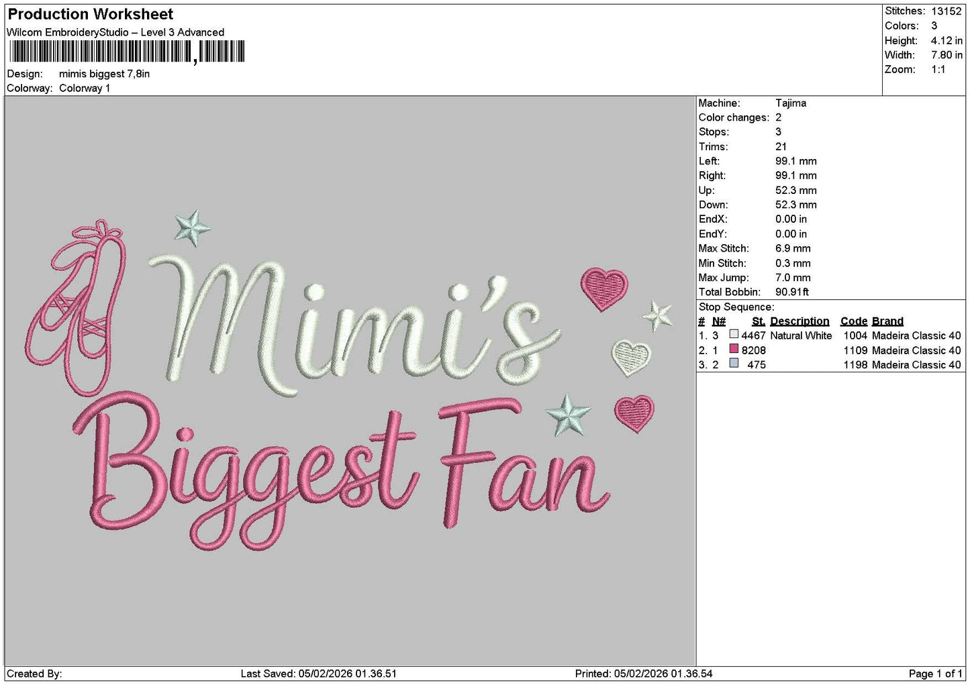Viewport: 970px width, 685px height.
Task: Click "Wilcom EmbroideryStudio – Level 3 Advanced" text
Action: [115, 32]
